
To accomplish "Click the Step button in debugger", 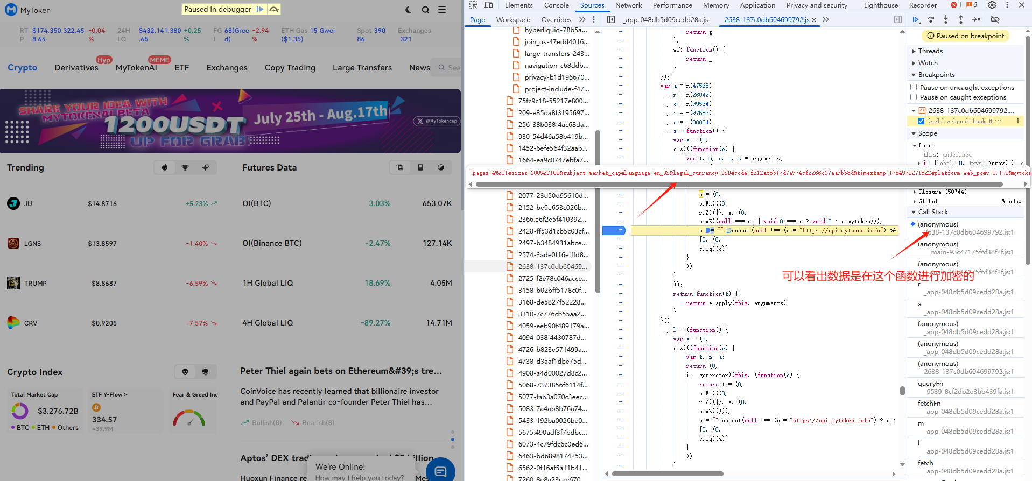I will [976, 19].
